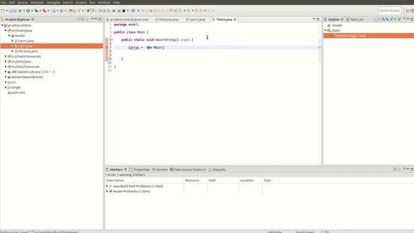Click the model package icon in Outline

tap(329, 25)
